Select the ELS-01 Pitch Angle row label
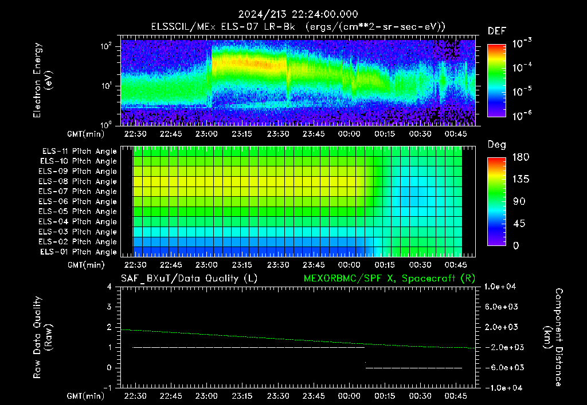Viewport: 587px width, 405px height. [x=79, y=252]
